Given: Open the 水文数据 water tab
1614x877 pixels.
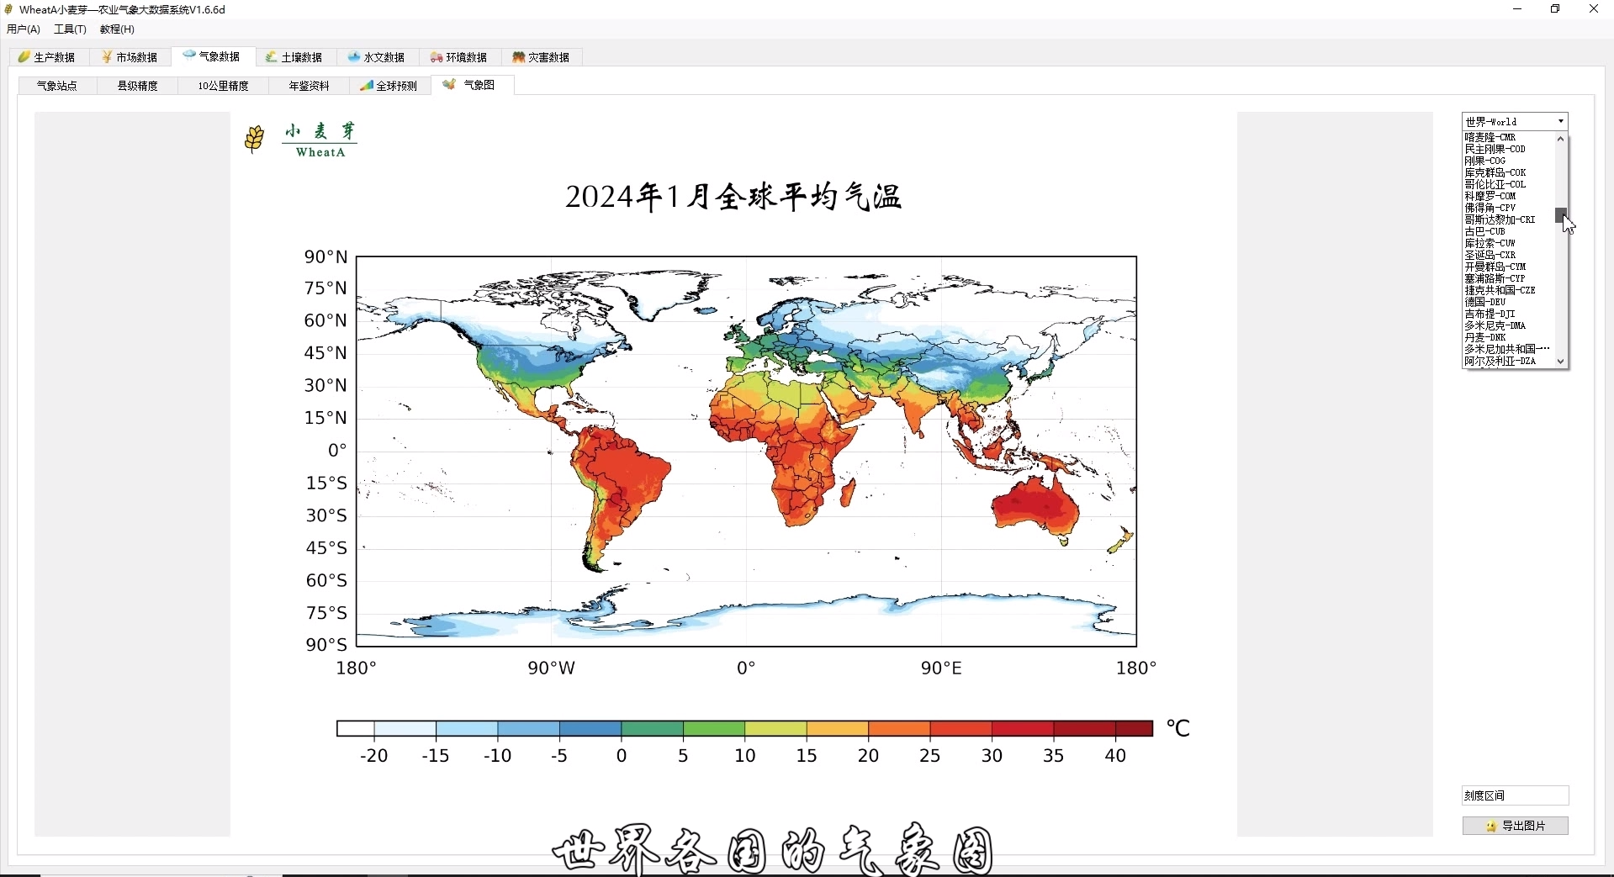Looking at the screenshot, I should pos(377,57).
